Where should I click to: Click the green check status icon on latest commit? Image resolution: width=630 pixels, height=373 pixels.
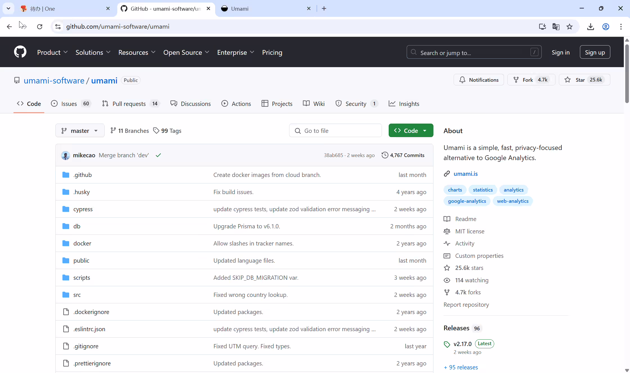[x=158, y=155]
